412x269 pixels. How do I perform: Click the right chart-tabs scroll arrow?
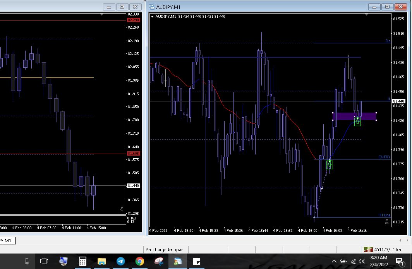[407, 240]
